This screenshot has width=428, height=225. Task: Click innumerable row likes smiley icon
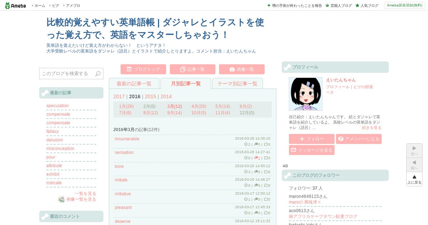pos(246,144)
